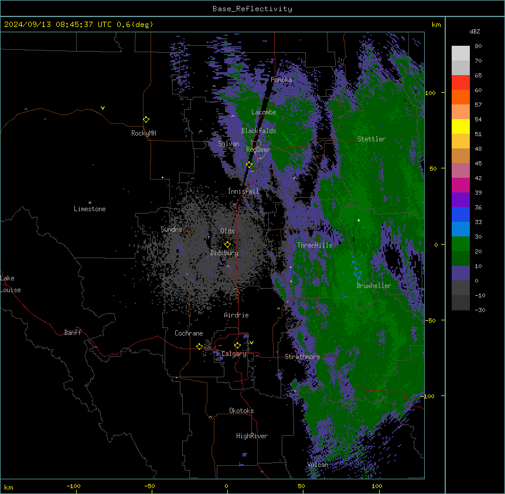Click the yellow diamond marker below Red Deer
This screenshot has width=505, height=494.
click(x=250, y=165)
